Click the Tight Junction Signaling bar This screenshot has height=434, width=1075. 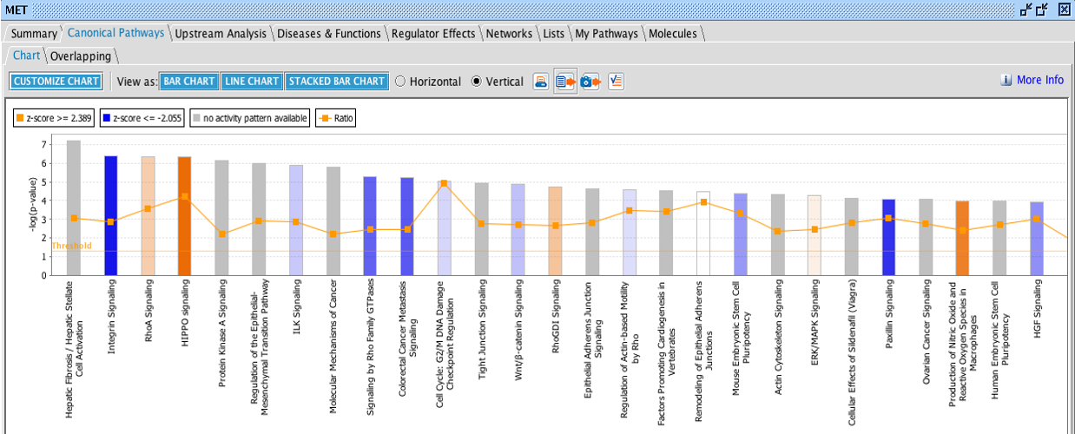click(481, 229)
